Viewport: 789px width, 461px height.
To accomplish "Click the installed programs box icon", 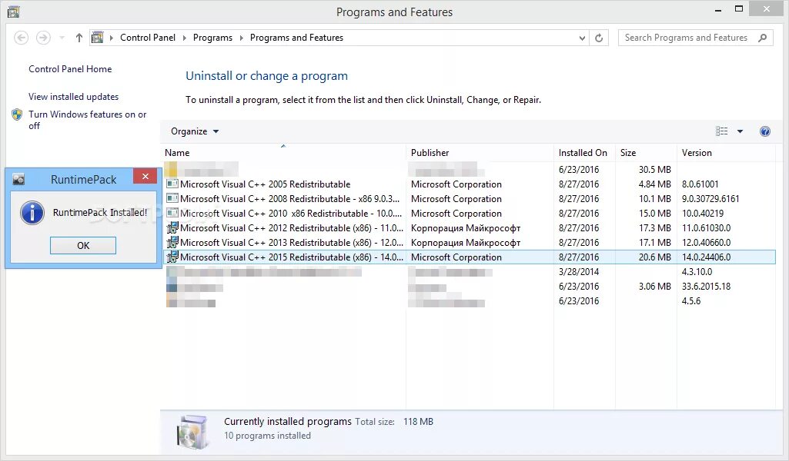I will click(x=192, y=433).
